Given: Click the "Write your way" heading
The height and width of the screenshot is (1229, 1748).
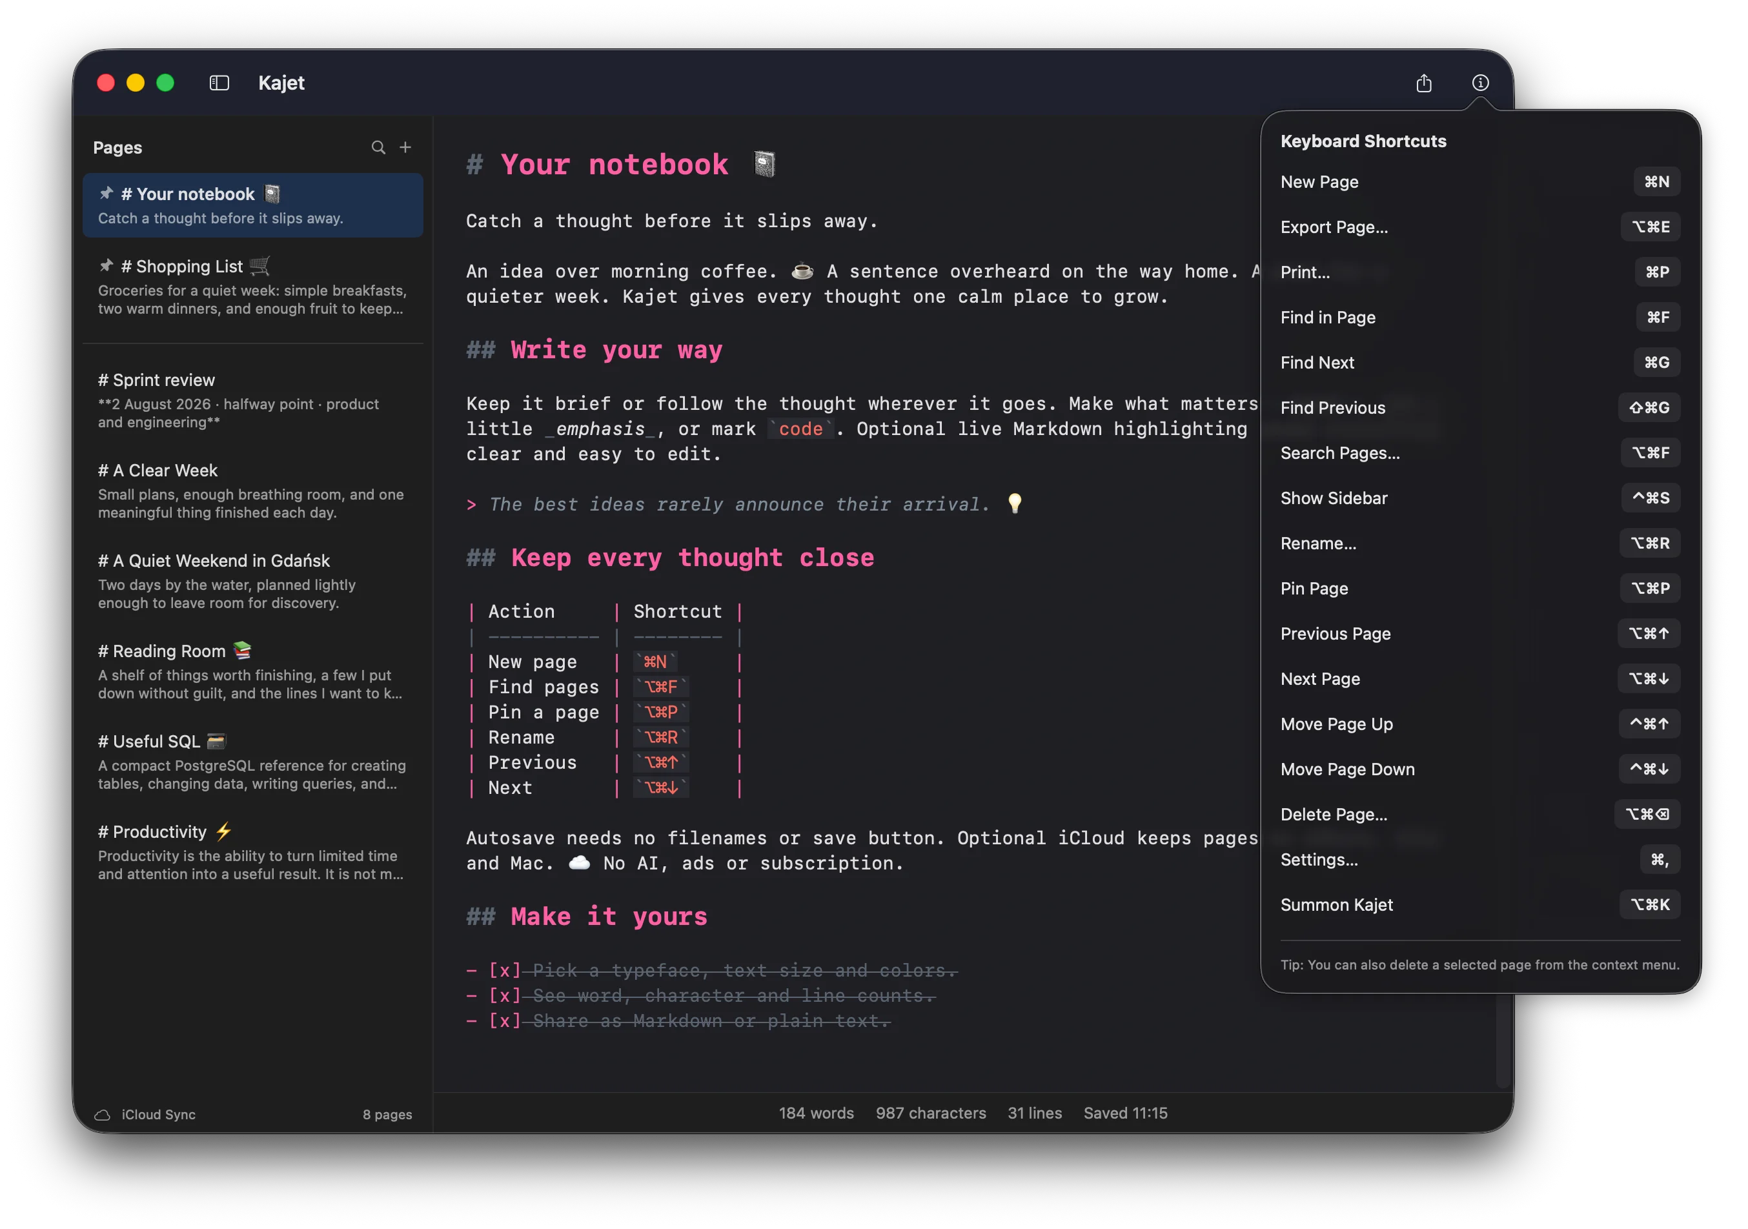Looking at the screenshot, I should point(616,350).
